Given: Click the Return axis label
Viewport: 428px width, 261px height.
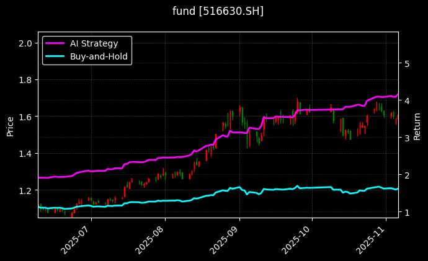Looking at the screenshot, I should click(417, 125).
